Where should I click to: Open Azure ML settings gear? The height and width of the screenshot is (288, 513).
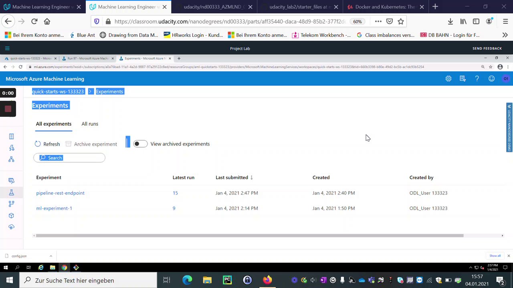pos(448,79)
